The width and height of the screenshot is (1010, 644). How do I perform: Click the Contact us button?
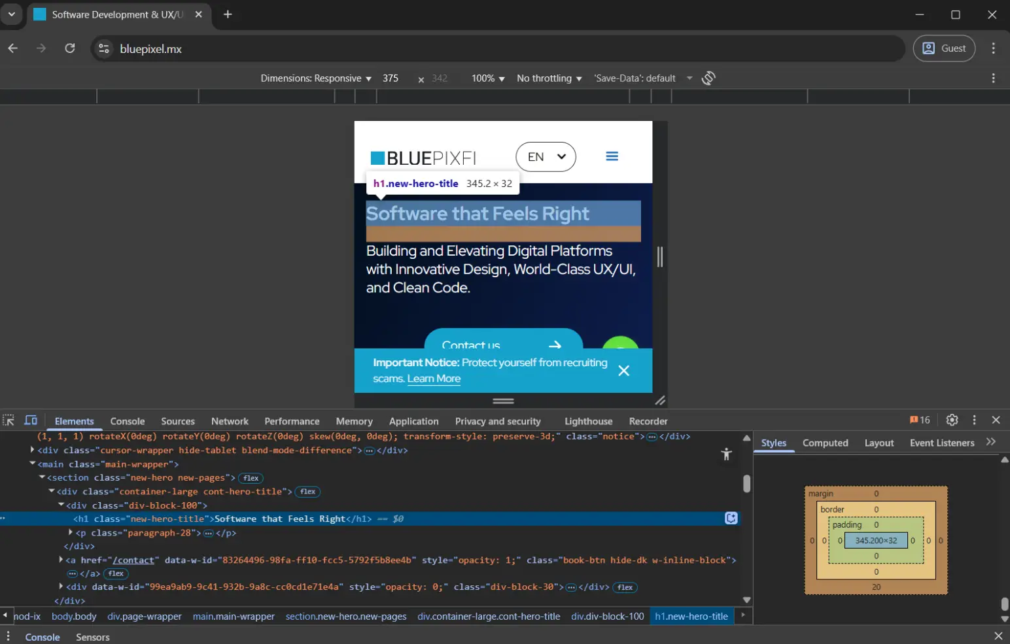[x=503, y=339]
